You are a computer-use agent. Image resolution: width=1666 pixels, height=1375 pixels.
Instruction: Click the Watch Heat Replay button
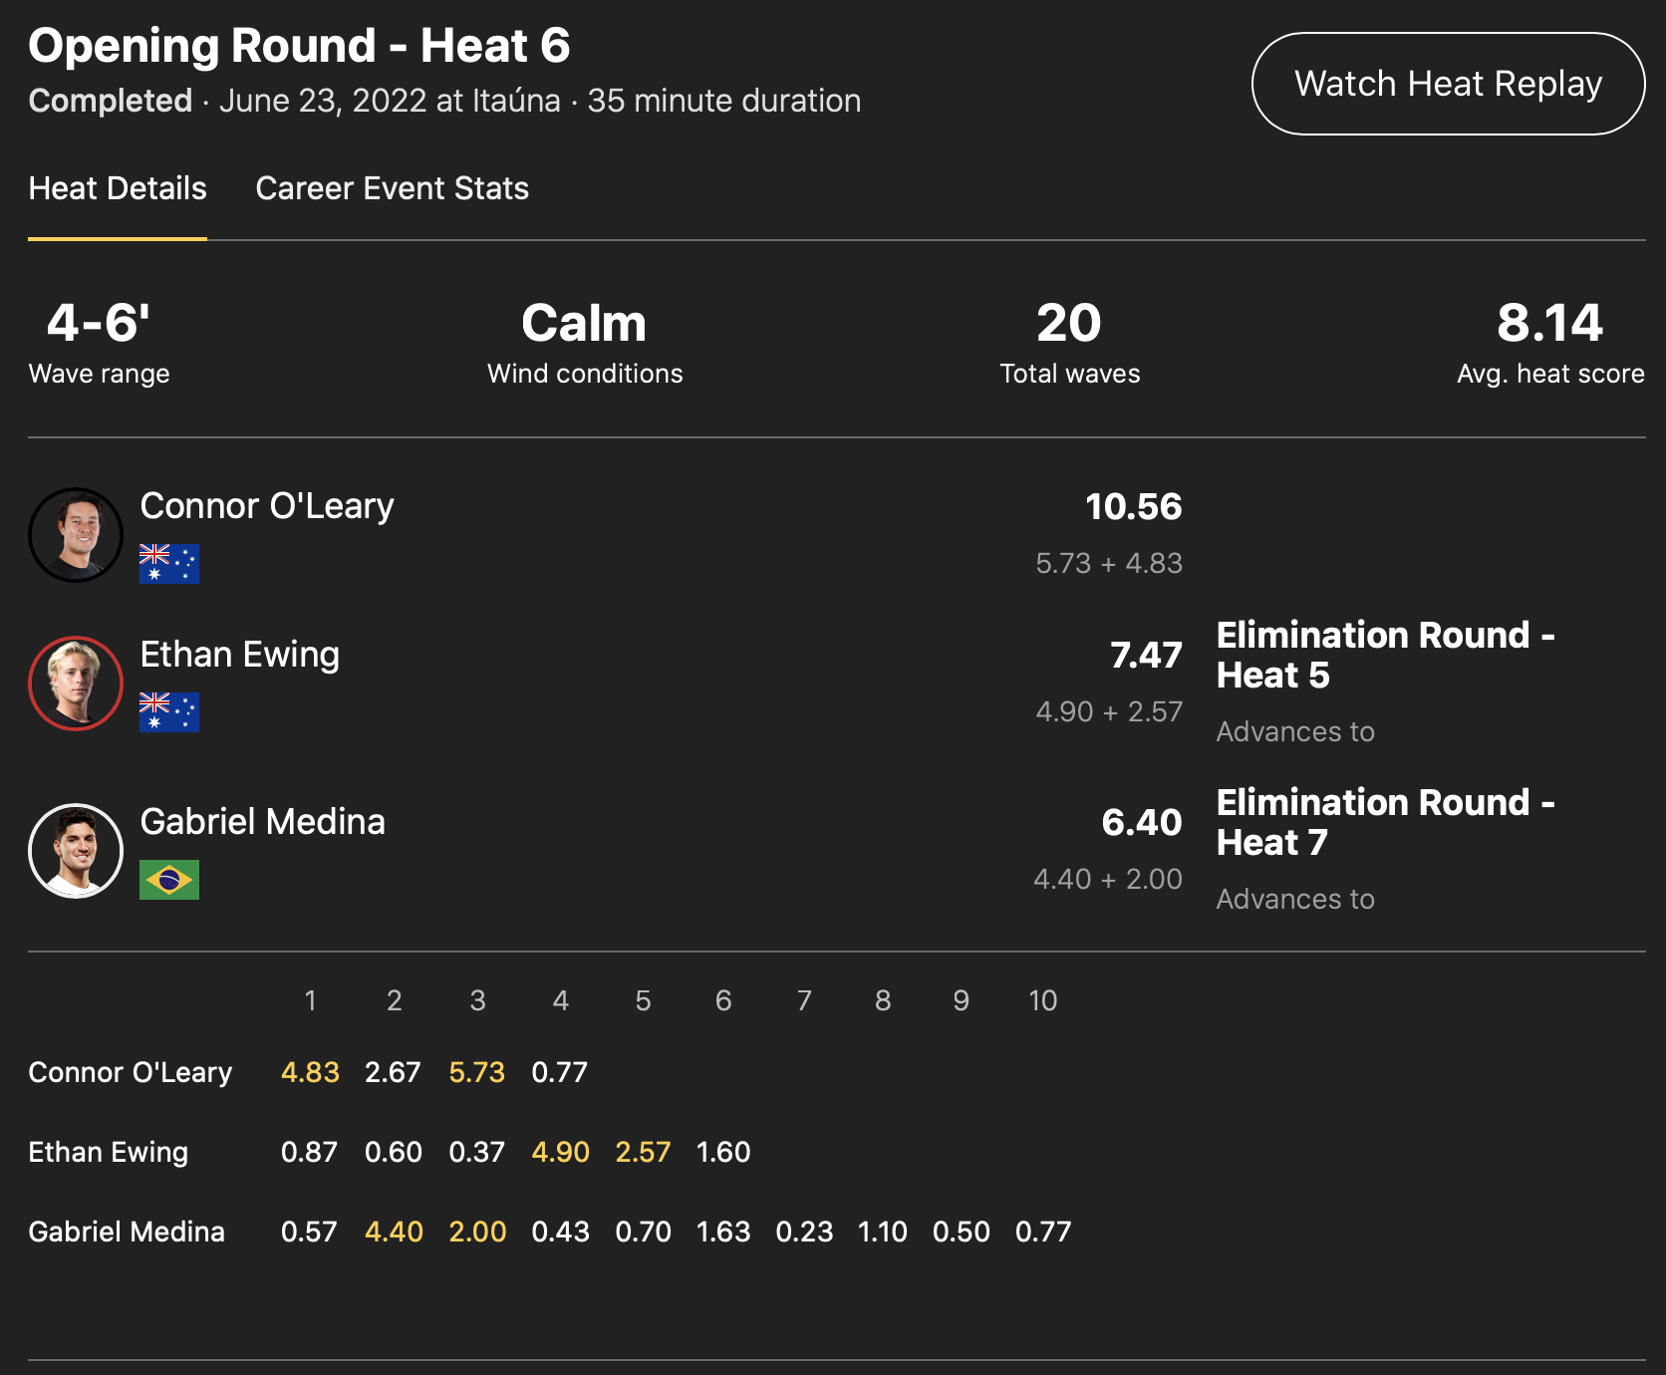(1448, 84)
